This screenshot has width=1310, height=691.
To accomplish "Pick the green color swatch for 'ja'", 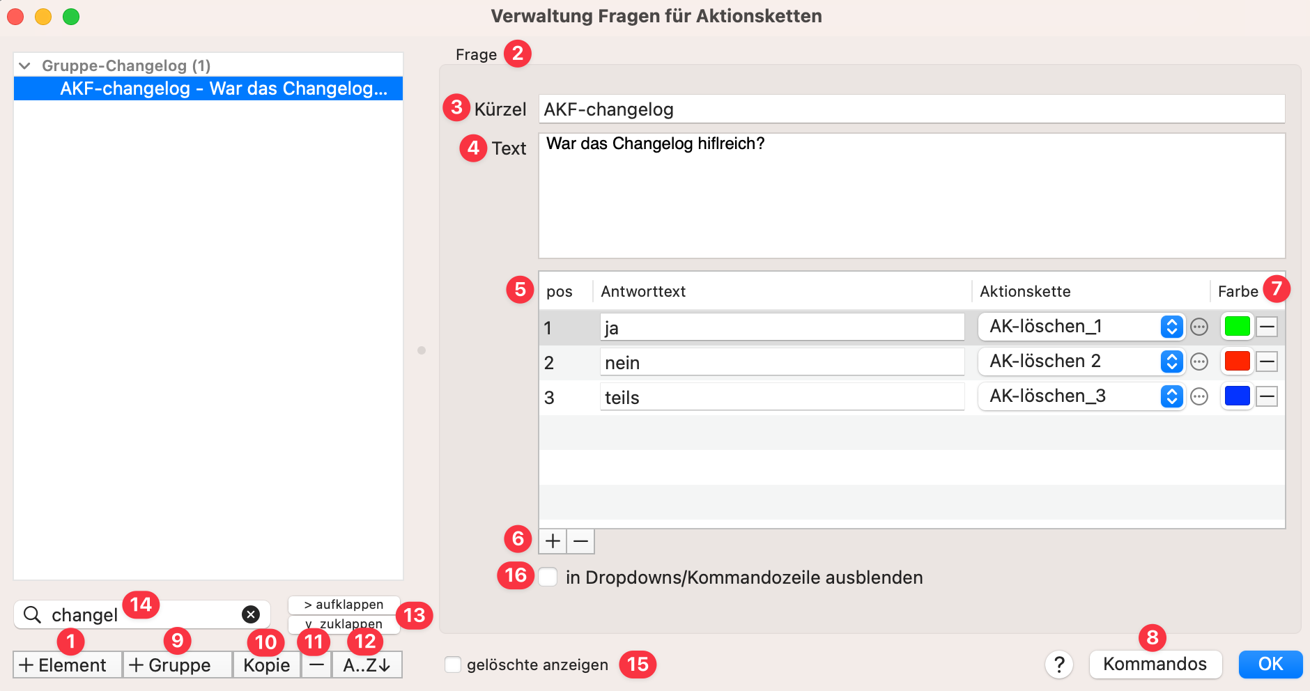I will click(x=1238, y=327).
